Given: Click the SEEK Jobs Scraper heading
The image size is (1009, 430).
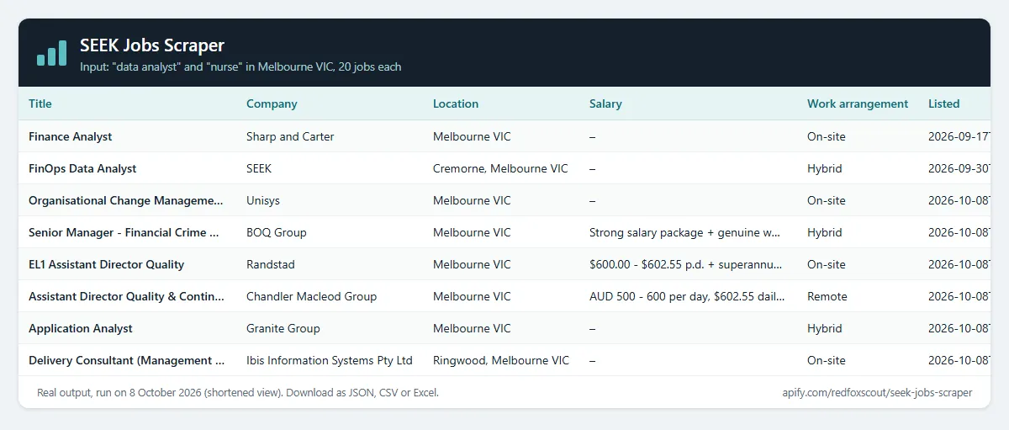Looking at the screenshot, I should (x=152, y=45).
